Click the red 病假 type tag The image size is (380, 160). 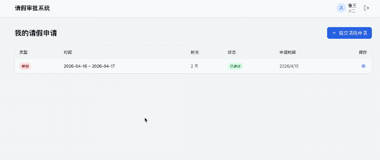[25, 66]
